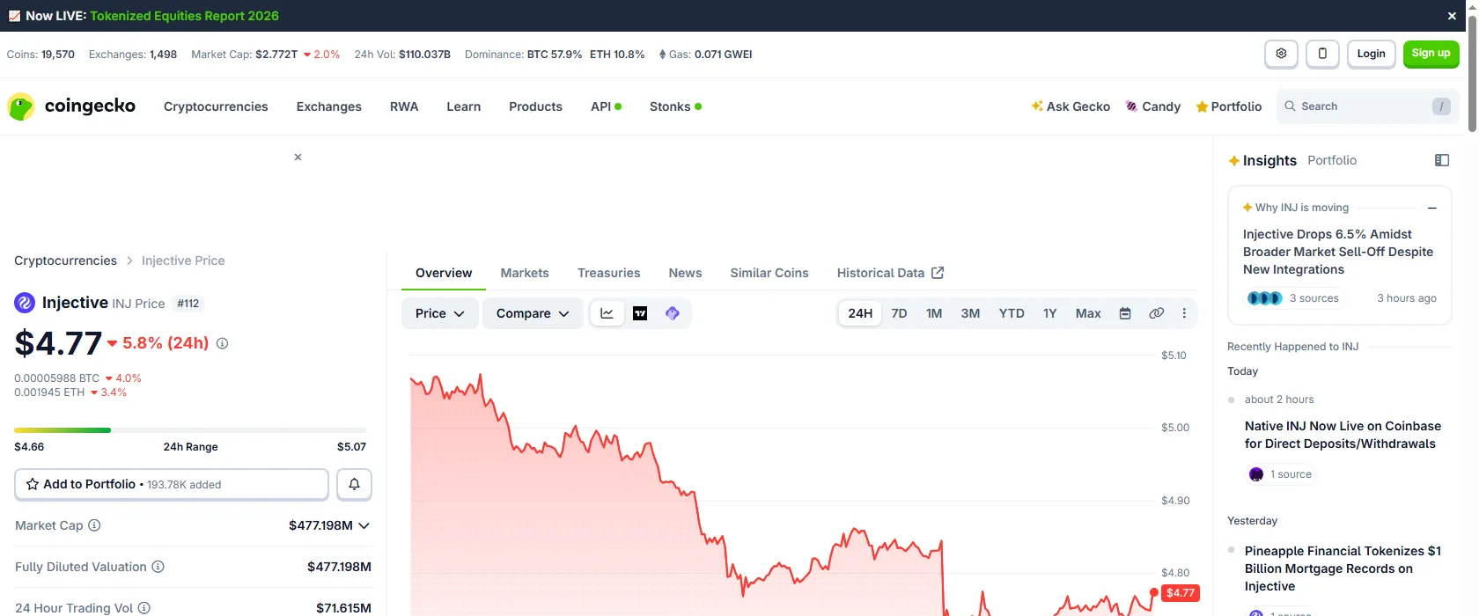Screen dimensions: 1479x616
Task: Click the Injective coin logo
Action: point(25,303)
